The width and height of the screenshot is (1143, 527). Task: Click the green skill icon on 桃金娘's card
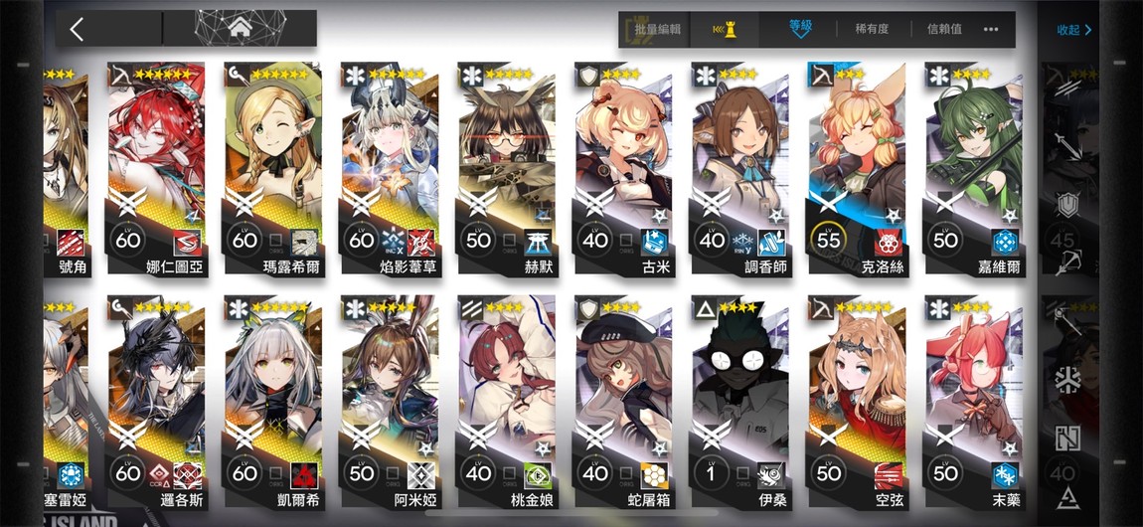click(538, 475)
